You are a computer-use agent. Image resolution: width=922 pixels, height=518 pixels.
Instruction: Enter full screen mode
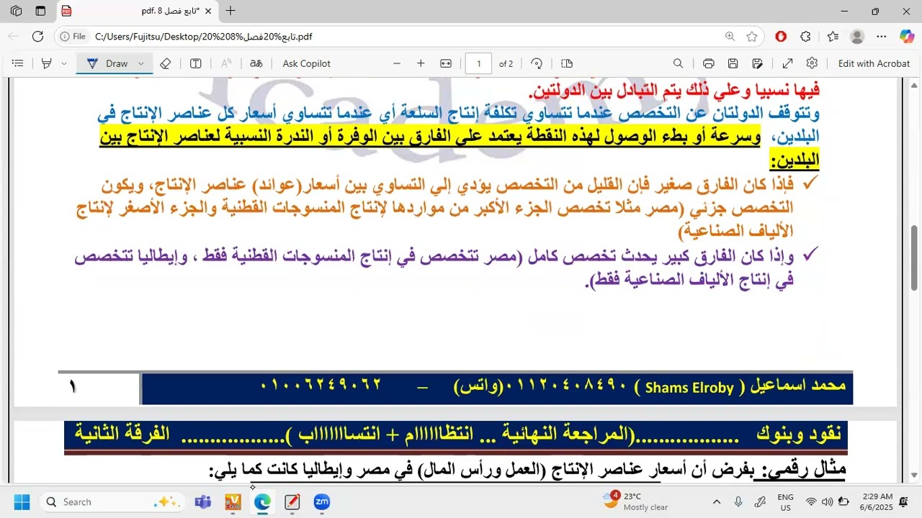(x=788, y=63)
